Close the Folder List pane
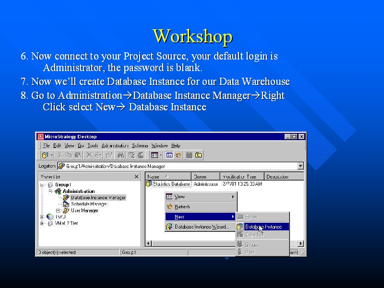Screen dimensions: 384x288 tap(136, 177)
